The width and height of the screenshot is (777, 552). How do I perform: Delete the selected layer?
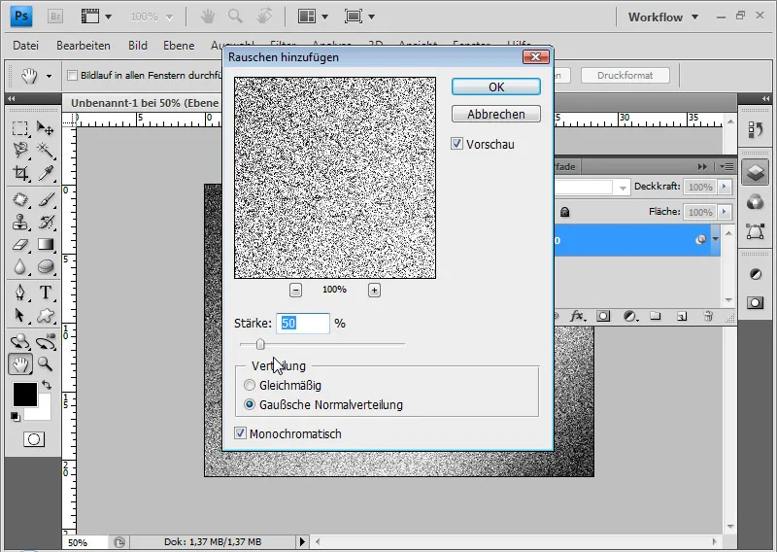(x=708, y=316)
